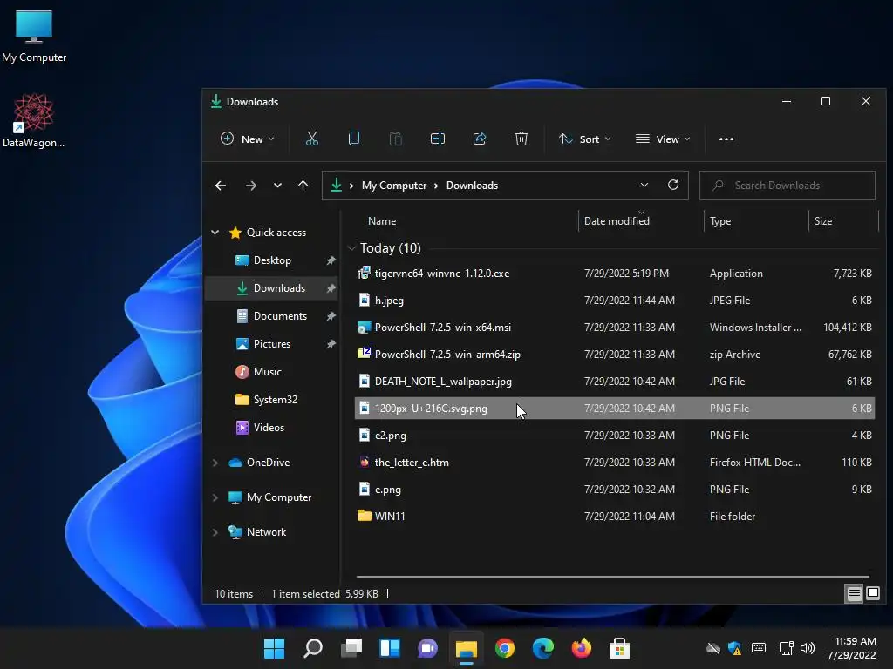Open Widgets from taskbar

pyautogui.click(x=390, y=648)
